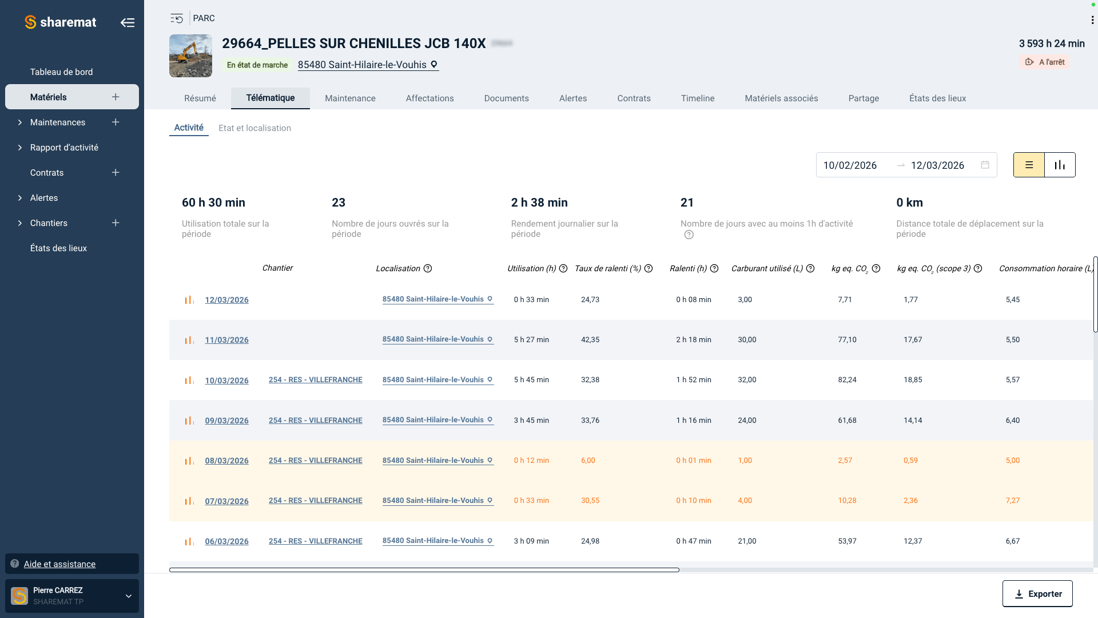The image size is (1098, 618).
Task: Open the Etat et localisation subtab
Action: 254,128
